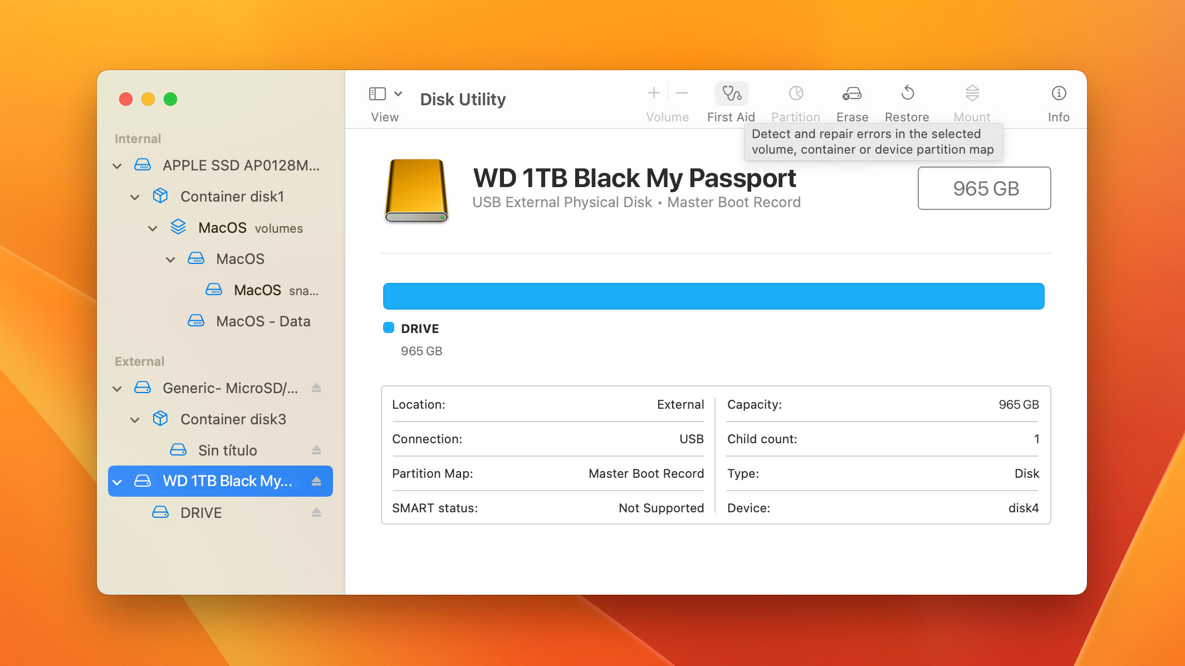Click the Info label
The width and height of the screenshot is (1185, 666).
[1059, 117]
